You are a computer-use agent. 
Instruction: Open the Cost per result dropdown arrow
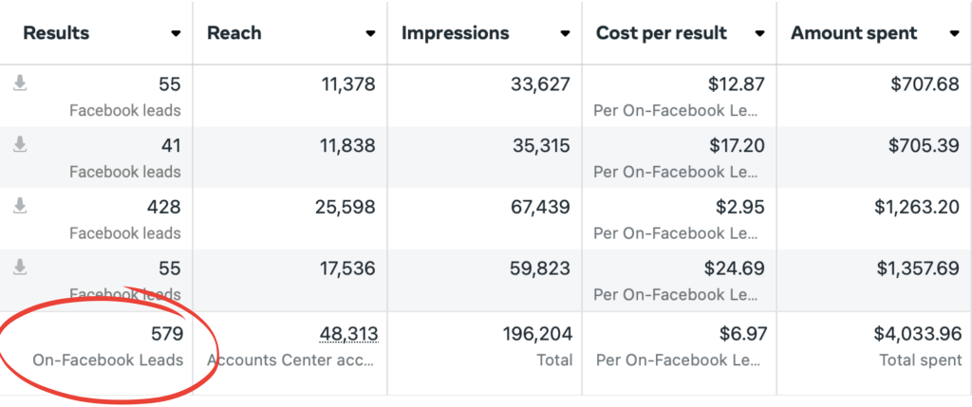(759, 33)
